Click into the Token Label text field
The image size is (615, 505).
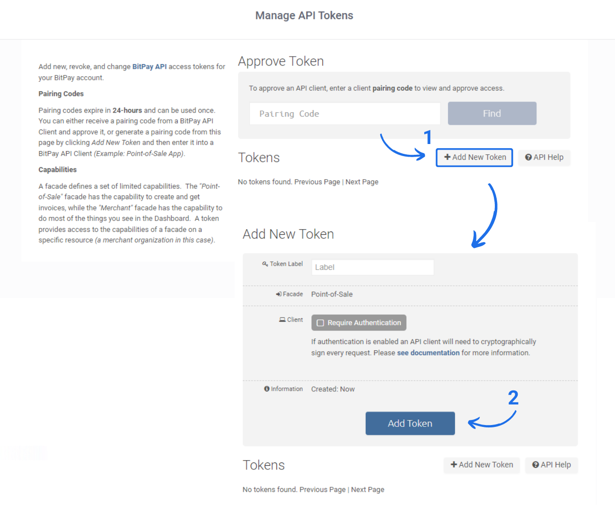point(372,267)
